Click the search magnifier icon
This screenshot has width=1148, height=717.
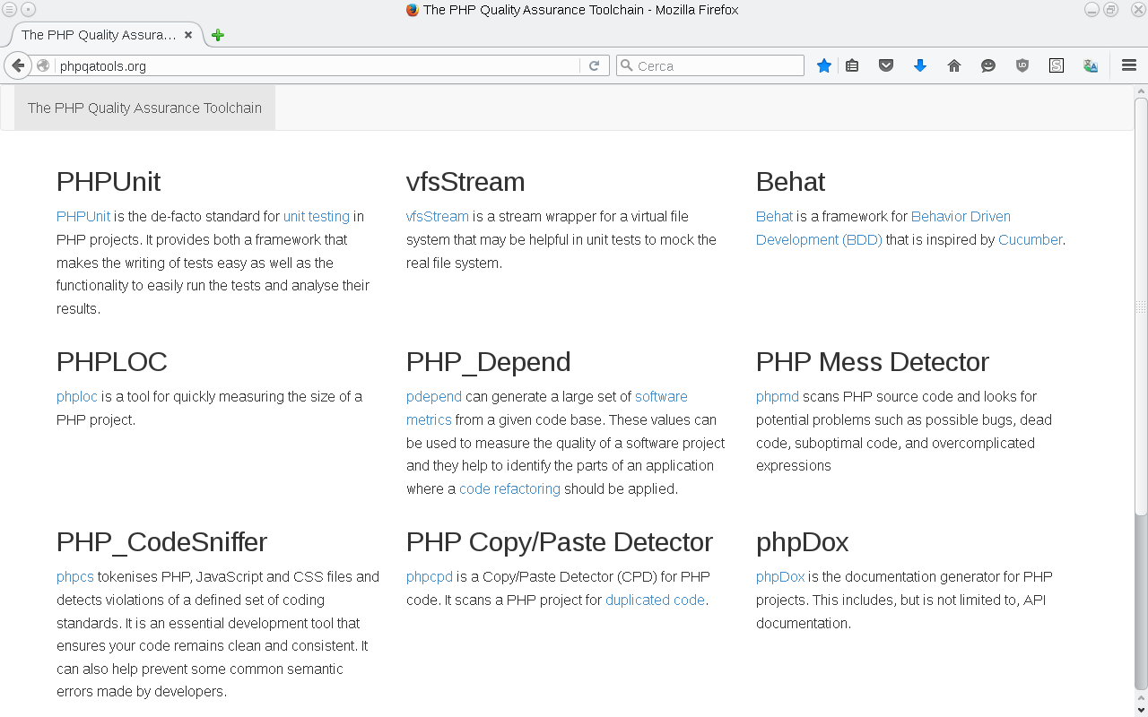[x=627, y=65]
